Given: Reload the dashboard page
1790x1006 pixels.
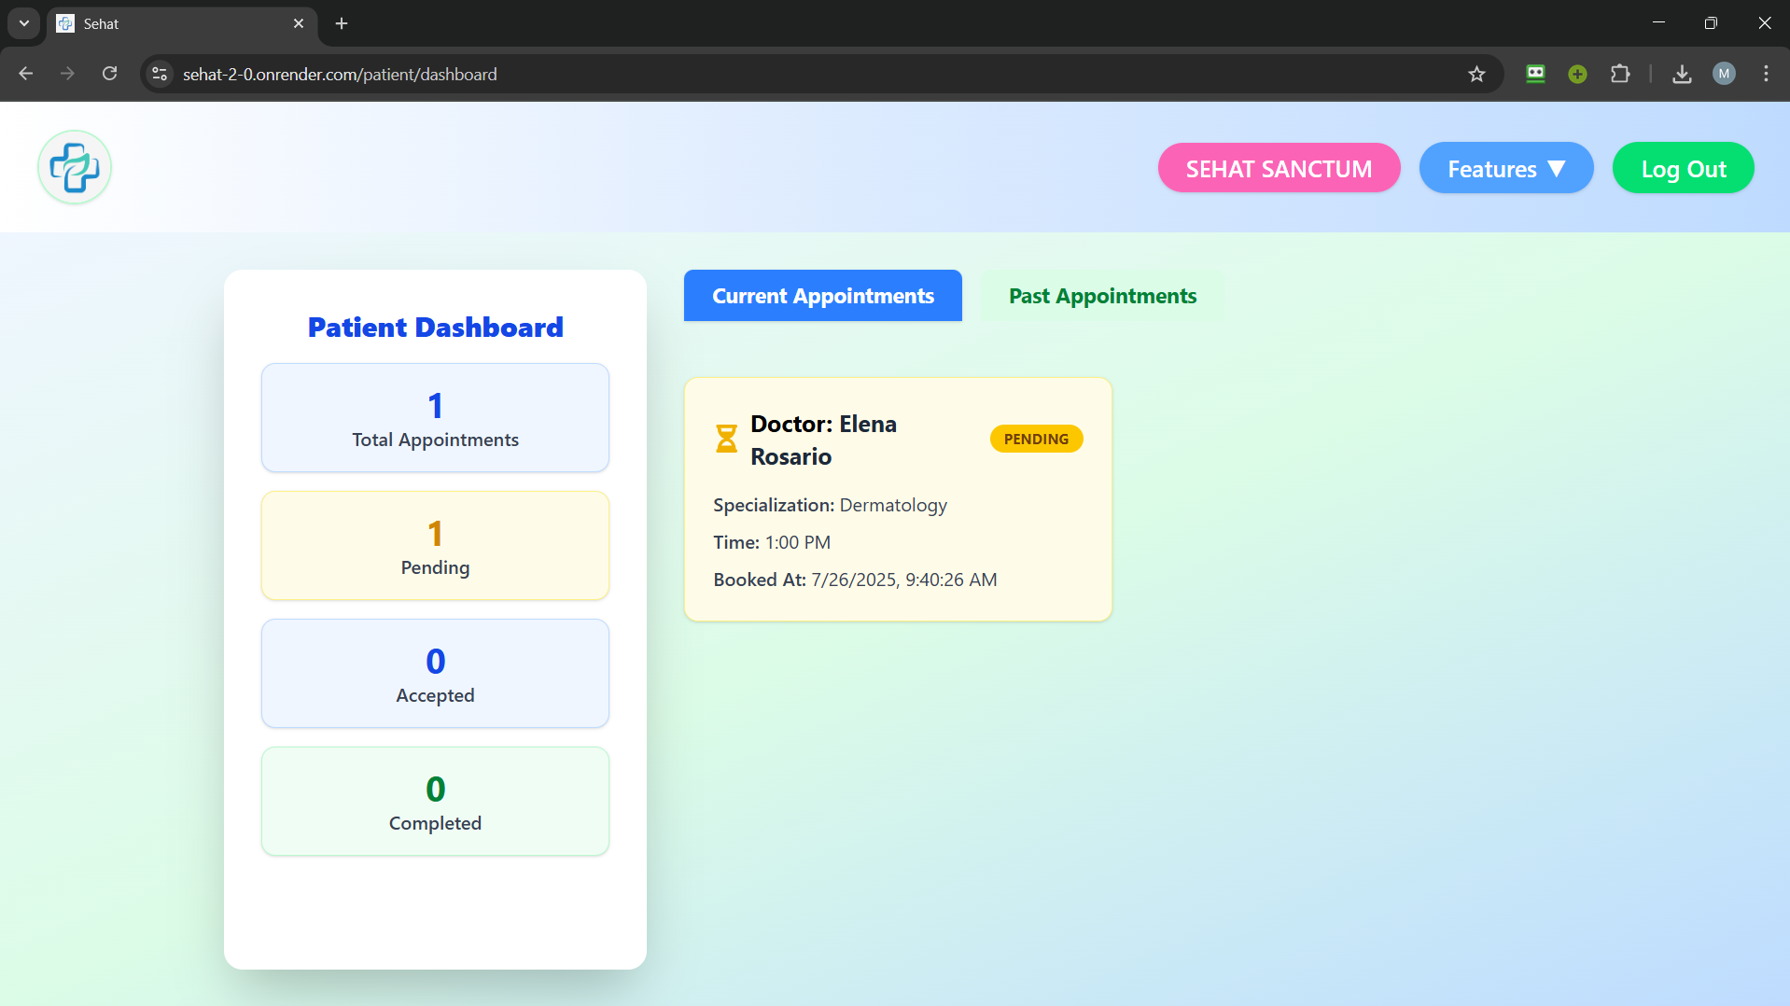Looking at the screenshot, I should 109,74.
